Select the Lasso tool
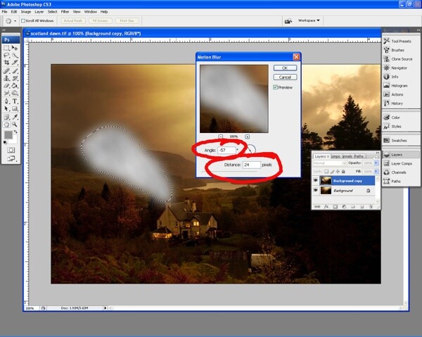This screenshot has height=337, width=422. point(7,56)
